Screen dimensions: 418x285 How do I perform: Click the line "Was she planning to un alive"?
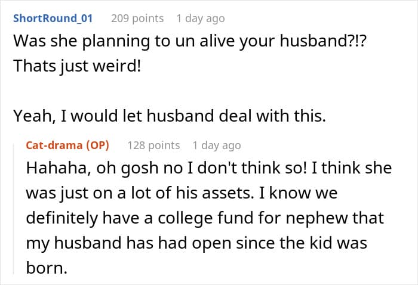coord(190,41)
